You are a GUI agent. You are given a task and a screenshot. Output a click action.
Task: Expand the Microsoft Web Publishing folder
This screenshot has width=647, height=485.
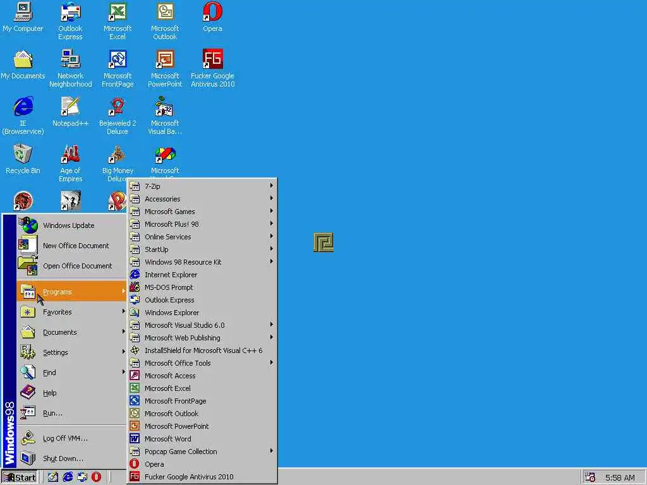pyautogui.click(x=202, y=338)
